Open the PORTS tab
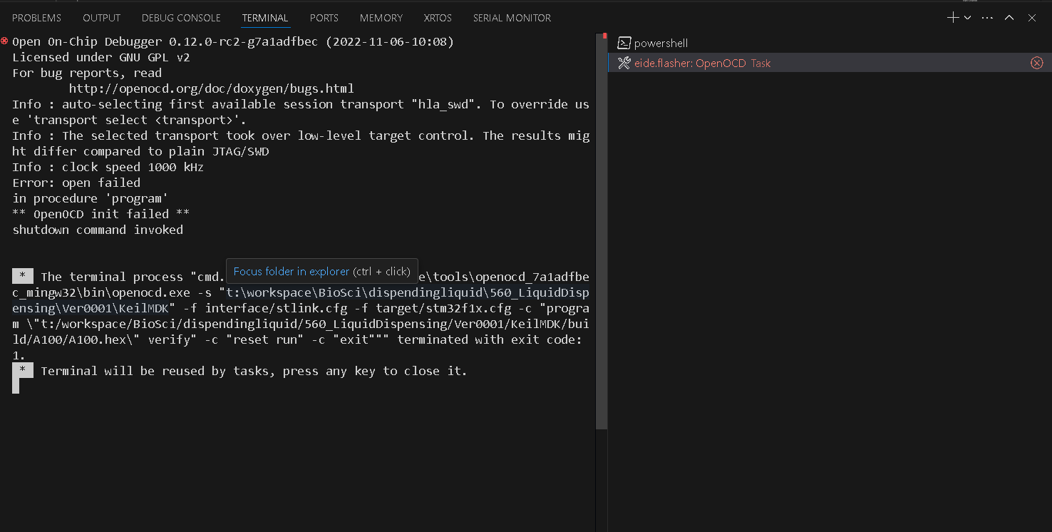The width and height of the screenshot is (1052, 532). click(x=324, y=18)
